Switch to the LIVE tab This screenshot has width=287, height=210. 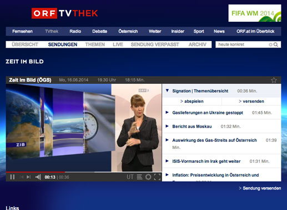118,44
